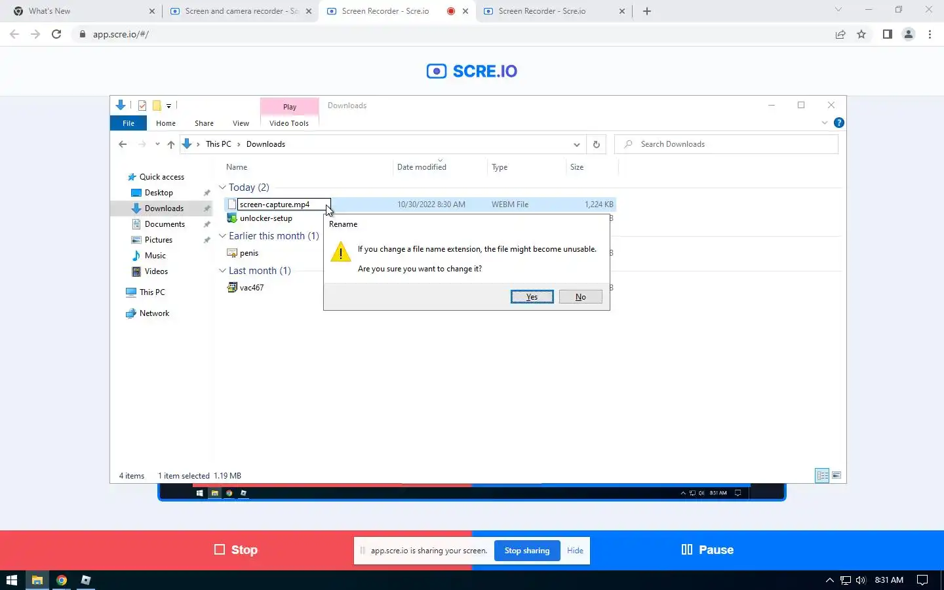Reload the scre.io page
Screen dimensions: 944x590
click(x=57, y=34)
